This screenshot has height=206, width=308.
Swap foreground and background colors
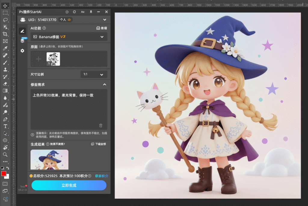click(8, 168)
